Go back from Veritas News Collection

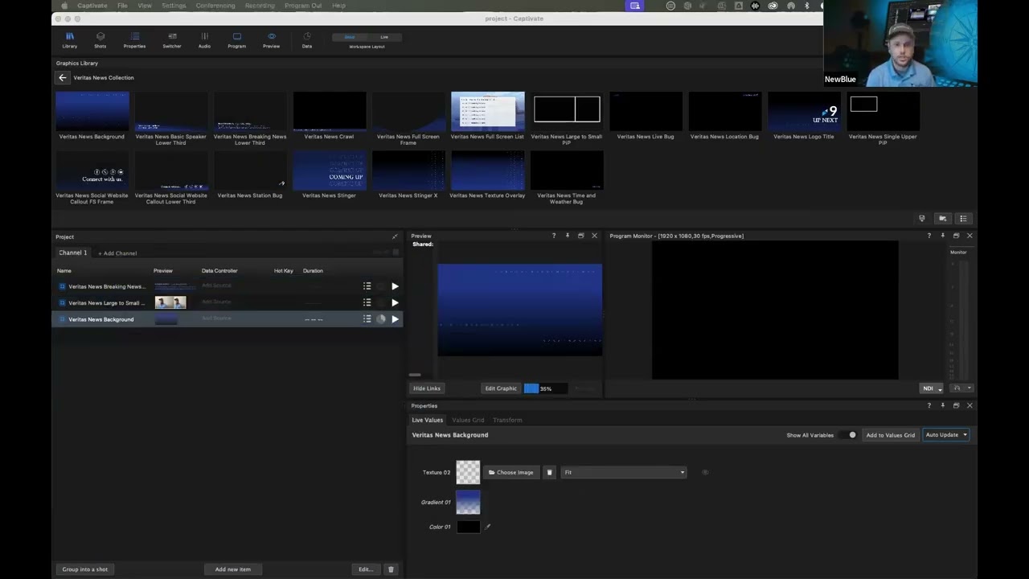pos(63,78)
